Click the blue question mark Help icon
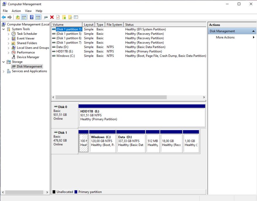257x201 pixels. pos(32,17)
